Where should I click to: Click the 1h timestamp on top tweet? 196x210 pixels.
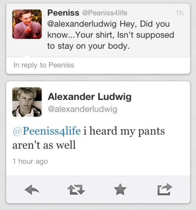click(180, 13)
